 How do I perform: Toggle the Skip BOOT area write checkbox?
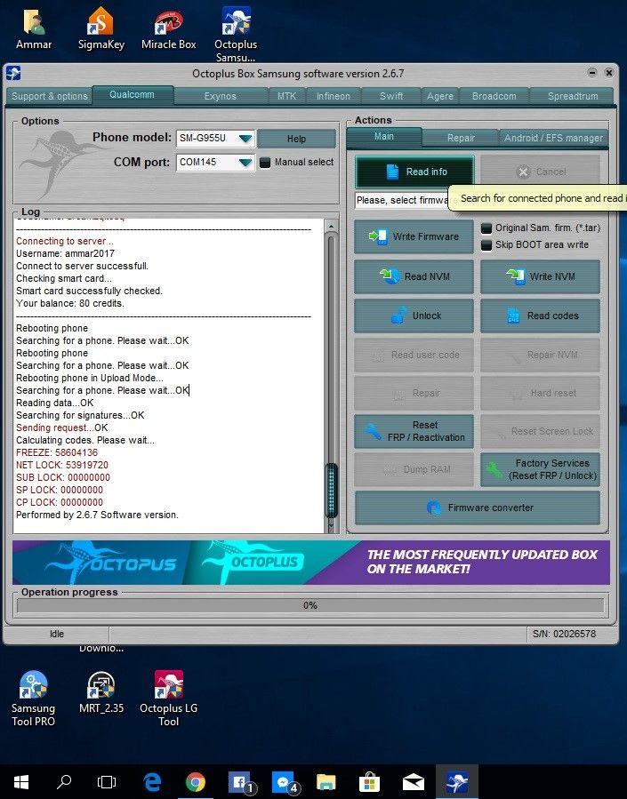point(486,244)
